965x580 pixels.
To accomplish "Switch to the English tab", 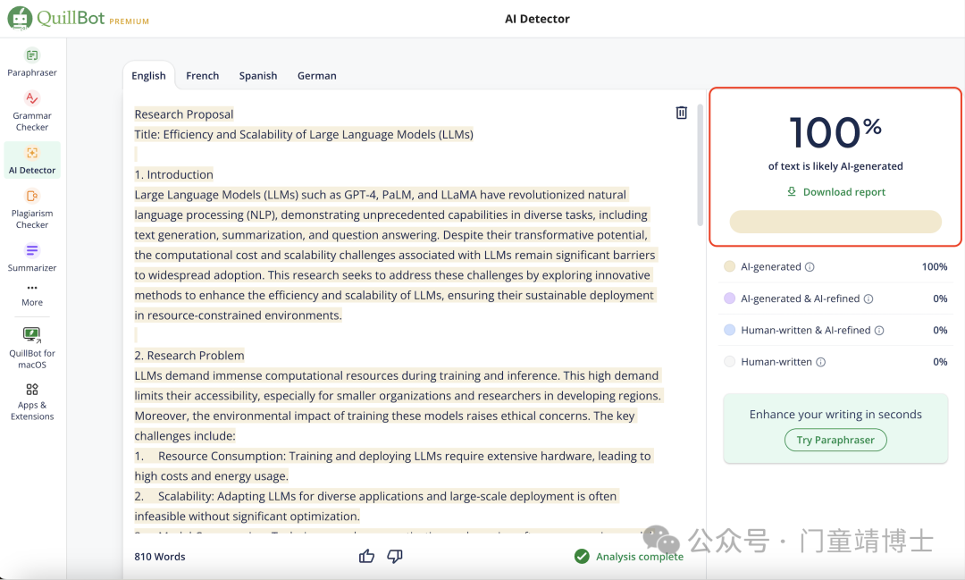I will coord(148,76).
